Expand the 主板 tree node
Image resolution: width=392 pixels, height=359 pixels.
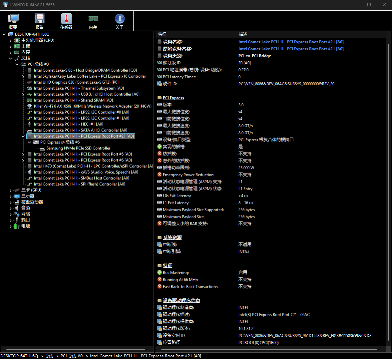tap(11, 46)
